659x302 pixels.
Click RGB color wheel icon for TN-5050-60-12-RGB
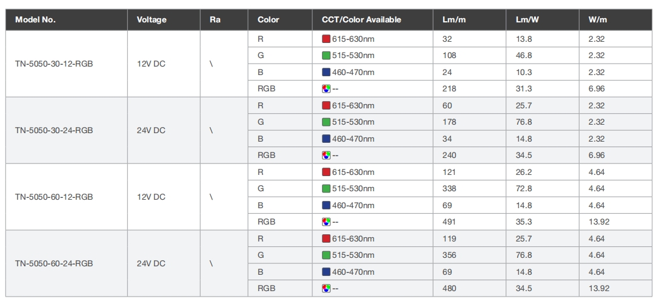click(x=326, y=222)
